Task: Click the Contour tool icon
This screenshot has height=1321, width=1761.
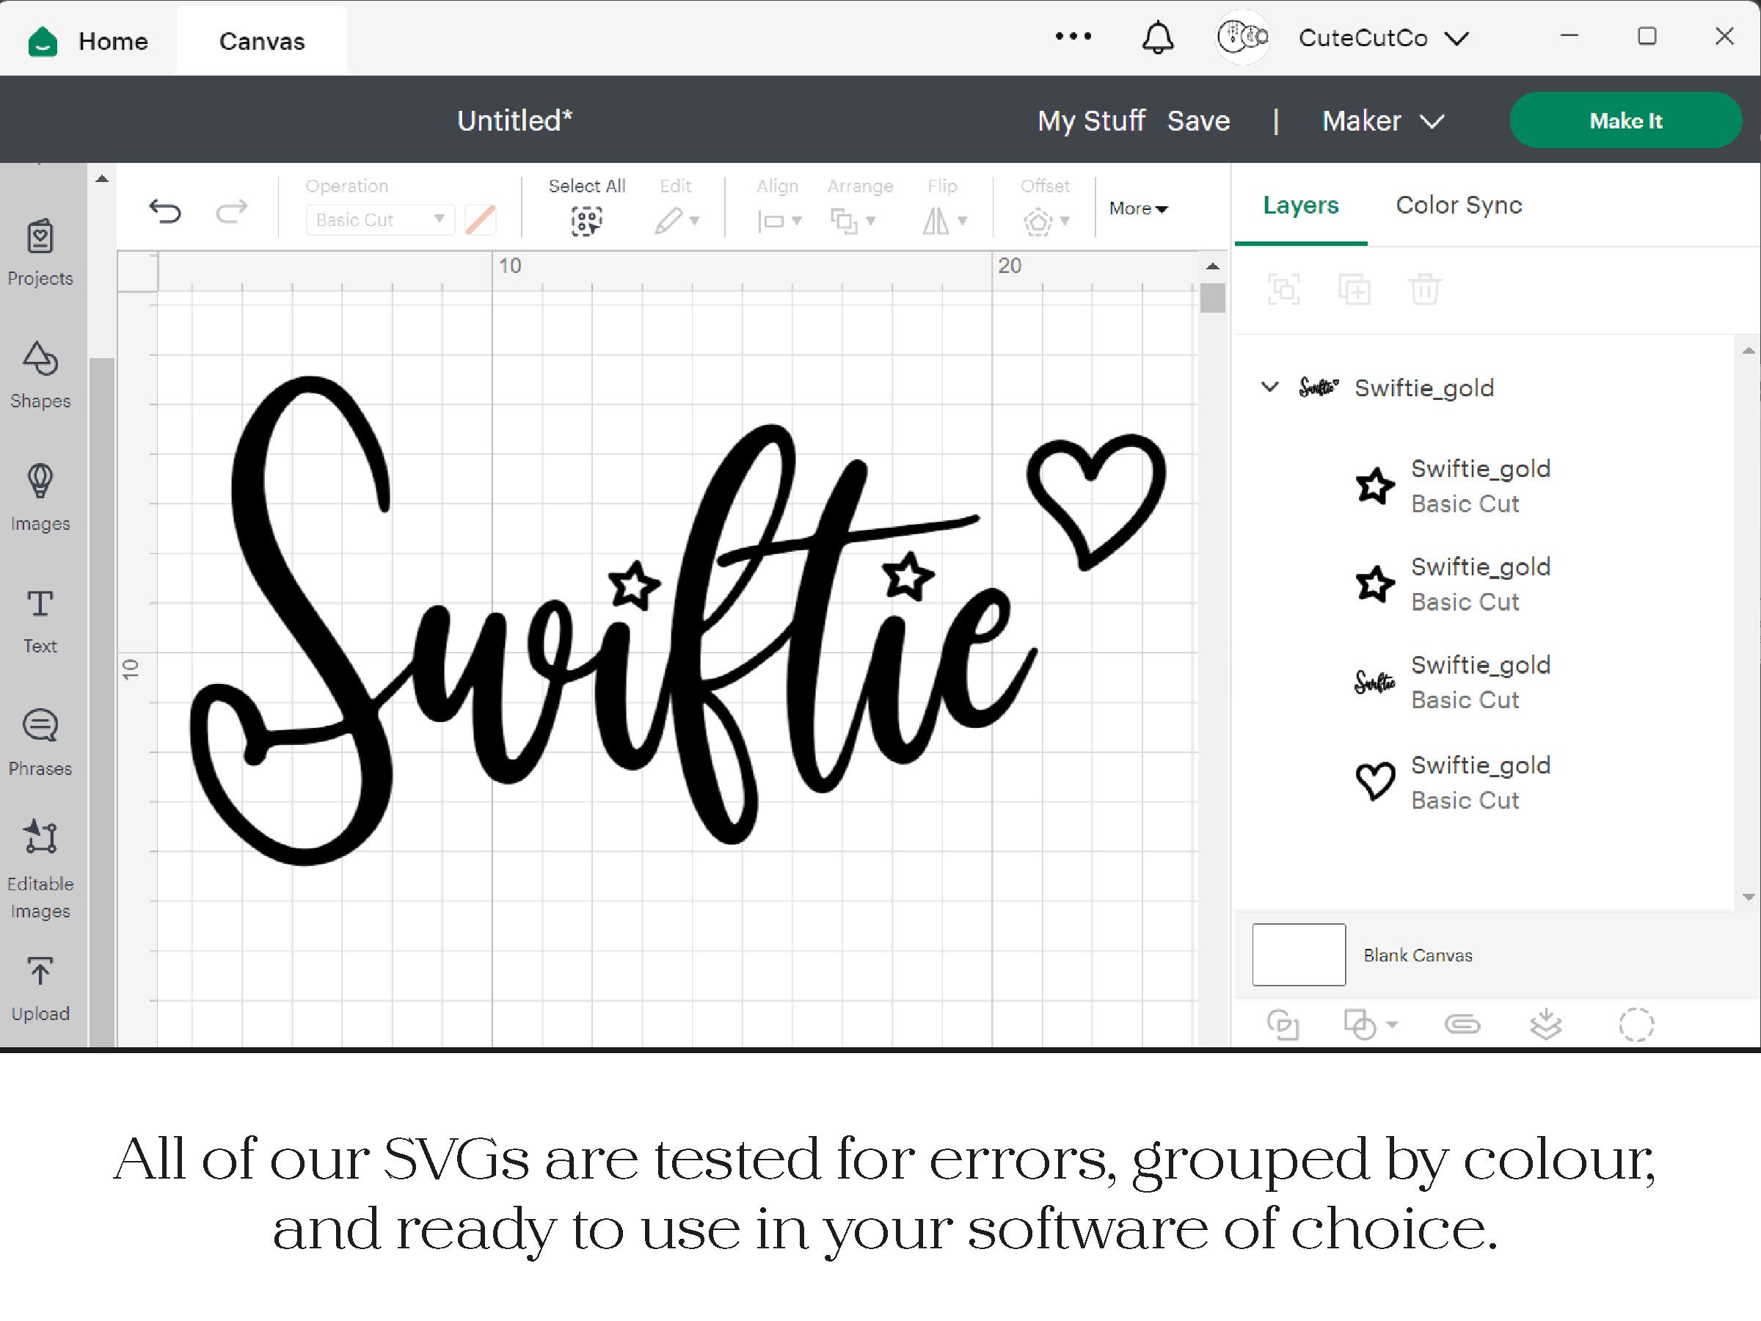Action: (1637, 1024)
